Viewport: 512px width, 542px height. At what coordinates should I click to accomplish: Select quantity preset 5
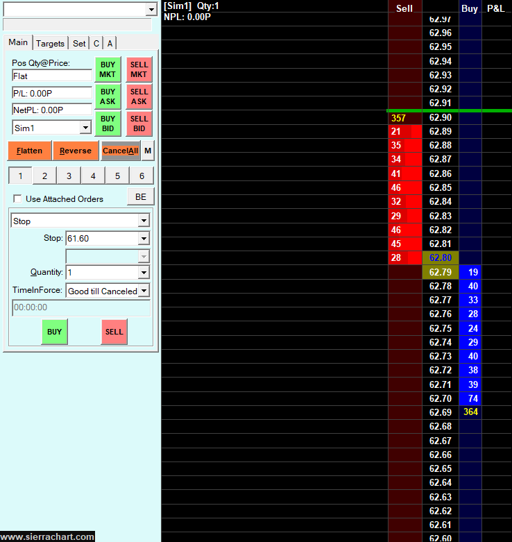click(117, 176)
